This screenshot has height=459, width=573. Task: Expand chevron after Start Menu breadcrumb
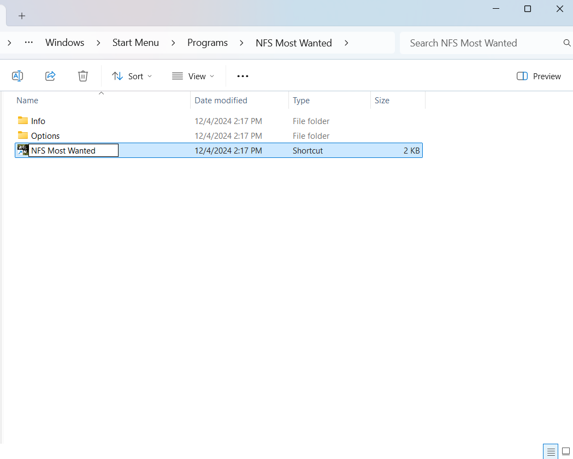coord(173,43)
